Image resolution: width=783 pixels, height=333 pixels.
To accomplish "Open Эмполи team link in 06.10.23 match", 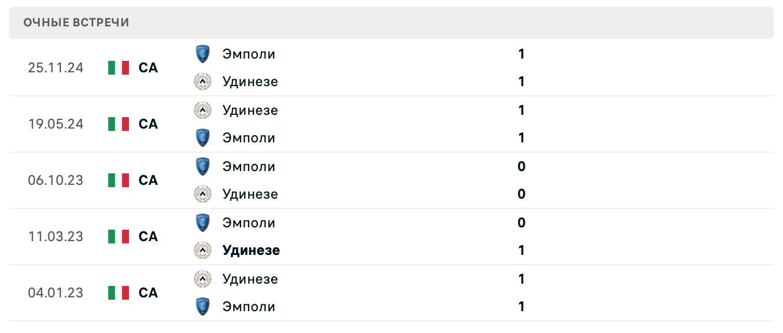I will (249, 166).
